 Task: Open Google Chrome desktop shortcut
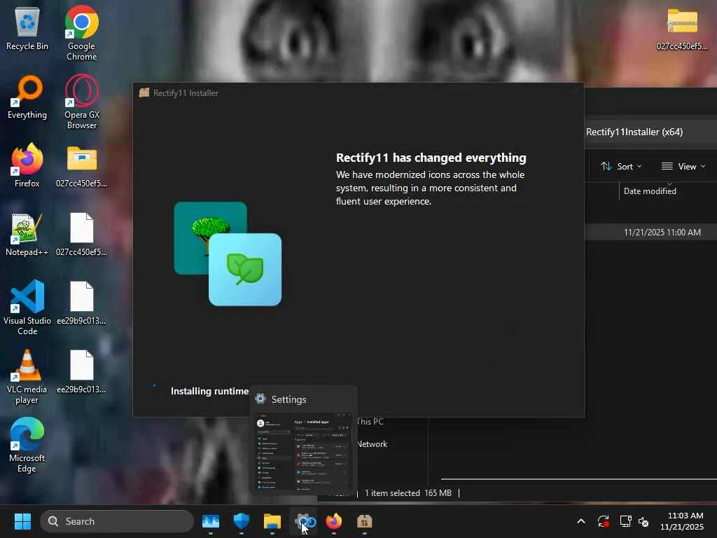click(81, 33)
